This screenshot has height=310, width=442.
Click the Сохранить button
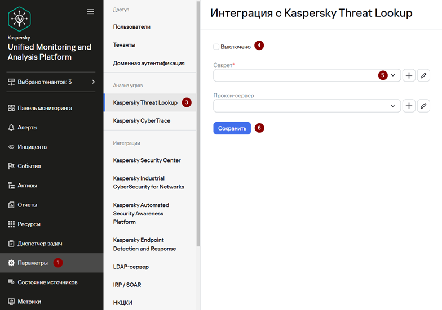point(232,128)
